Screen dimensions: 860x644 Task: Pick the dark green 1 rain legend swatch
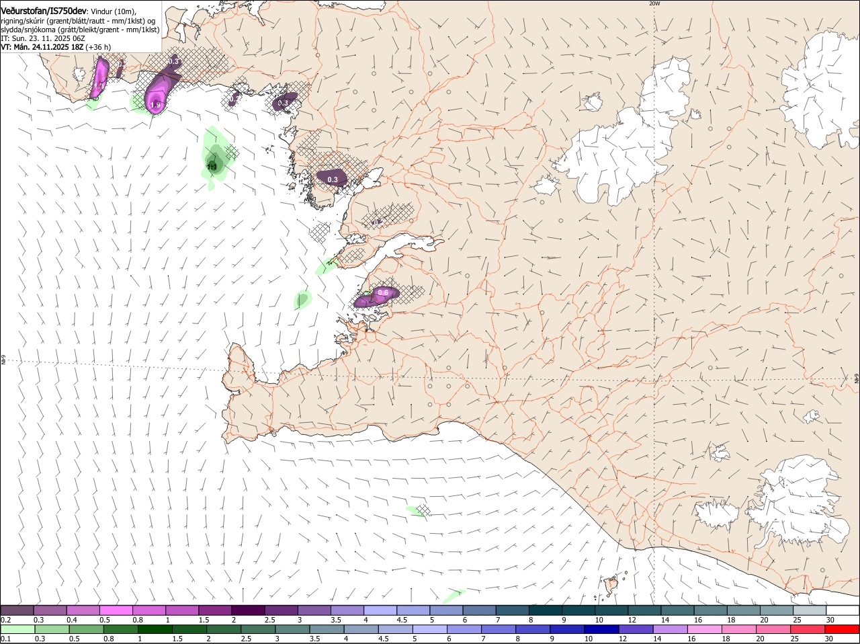[x=155, y=629]
